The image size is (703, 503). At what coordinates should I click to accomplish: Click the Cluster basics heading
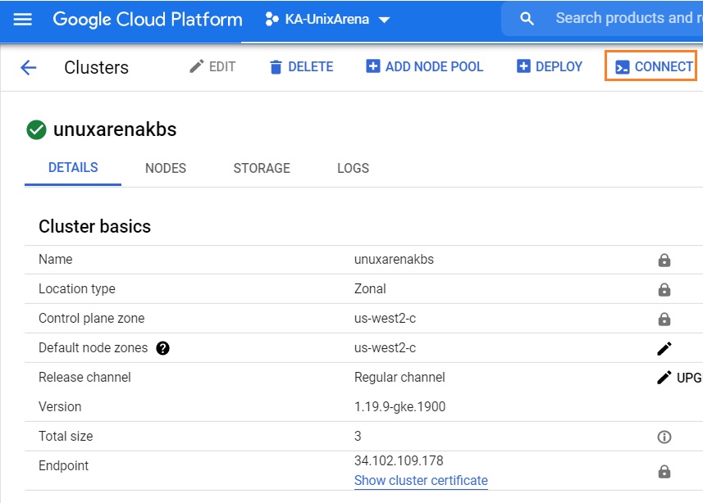(x=94, y=226)
